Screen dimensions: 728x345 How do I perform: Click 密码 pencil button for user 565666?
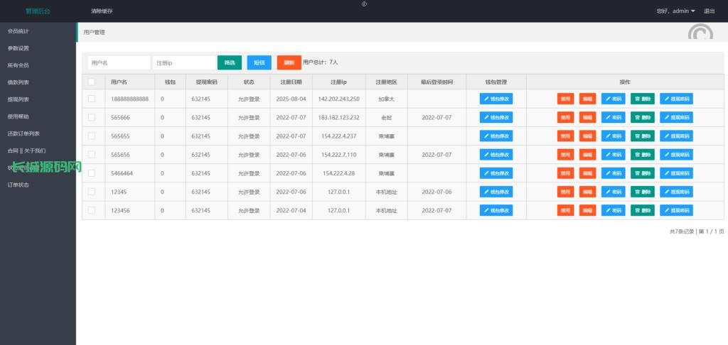[613, 117]
